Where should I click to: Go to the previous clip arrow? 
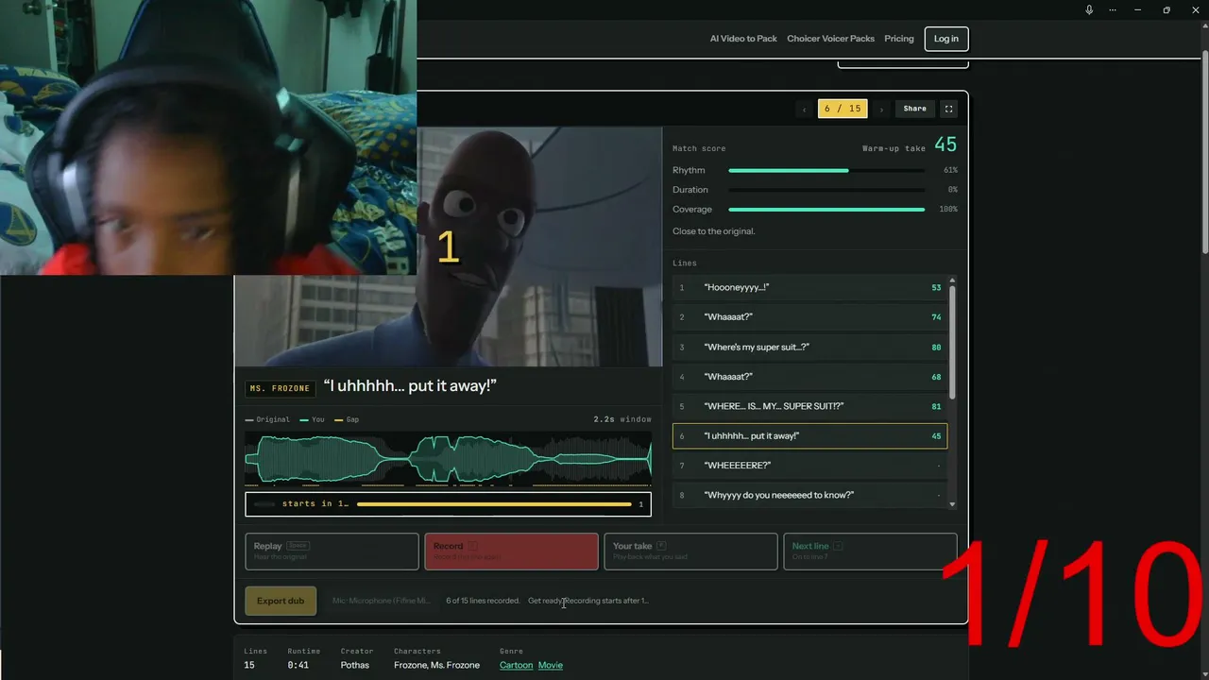click(805, 110)
